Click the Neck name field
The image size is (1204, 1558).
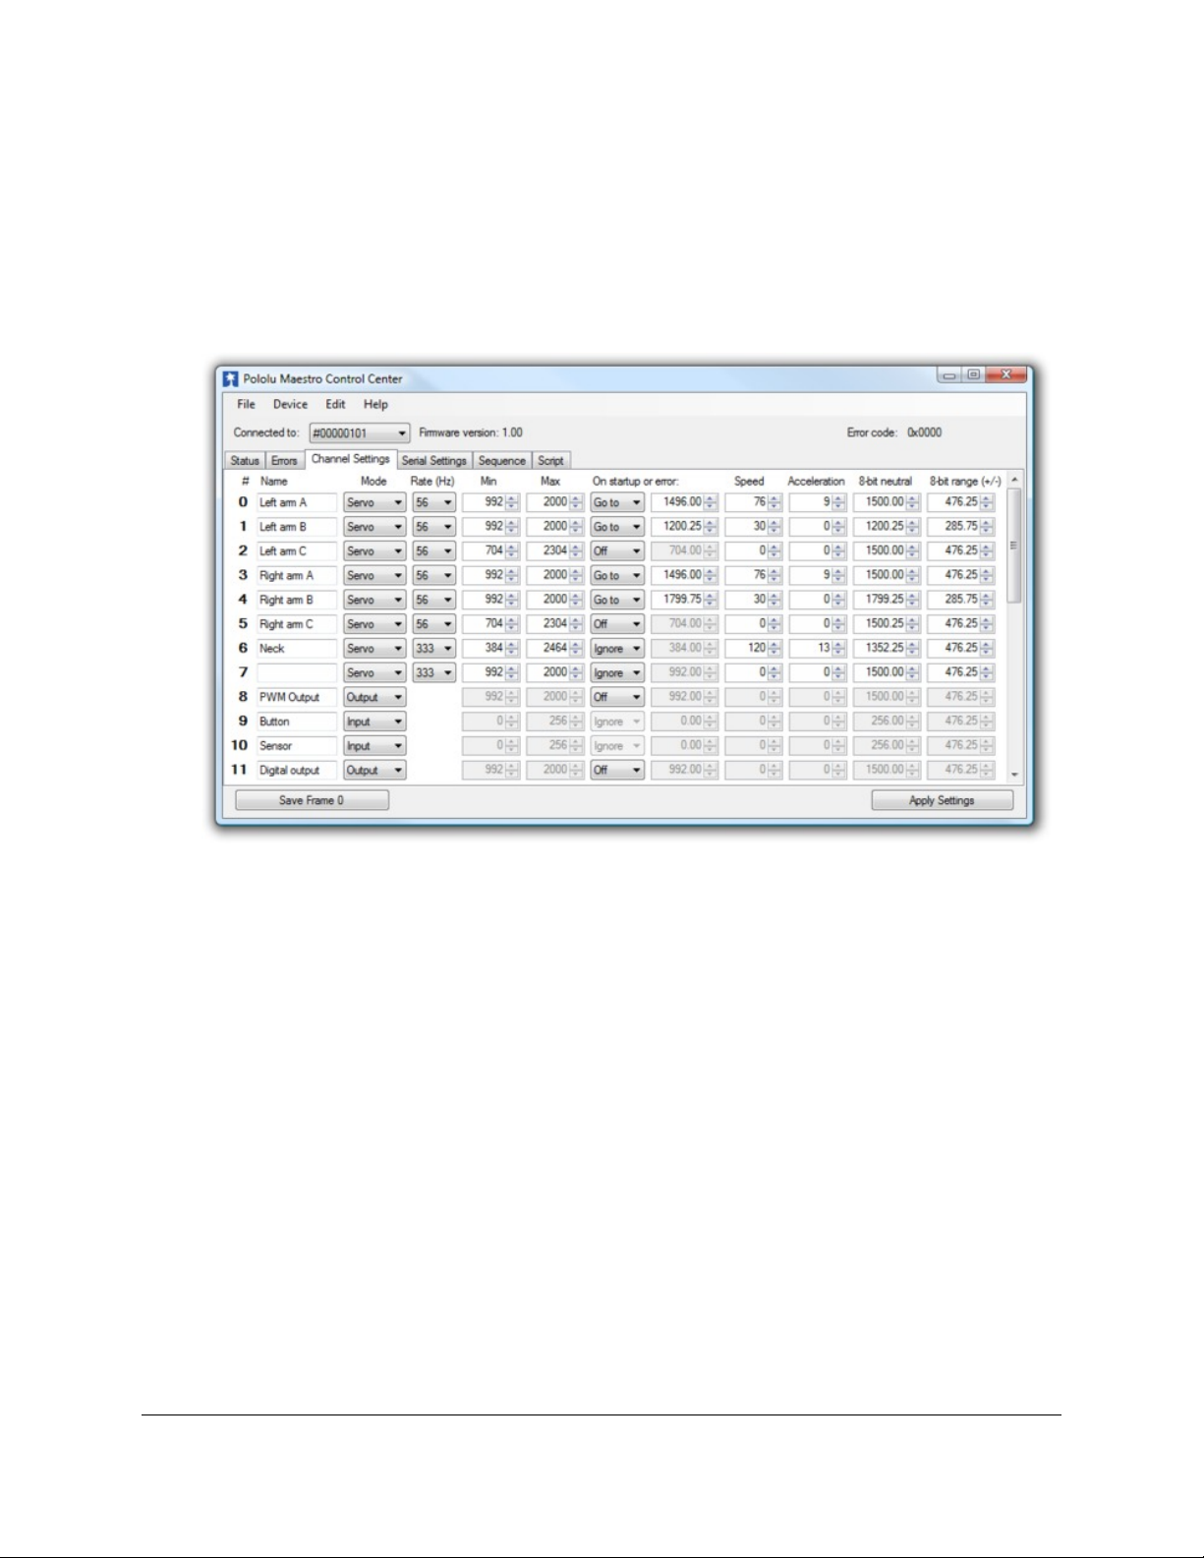(297, 649)
